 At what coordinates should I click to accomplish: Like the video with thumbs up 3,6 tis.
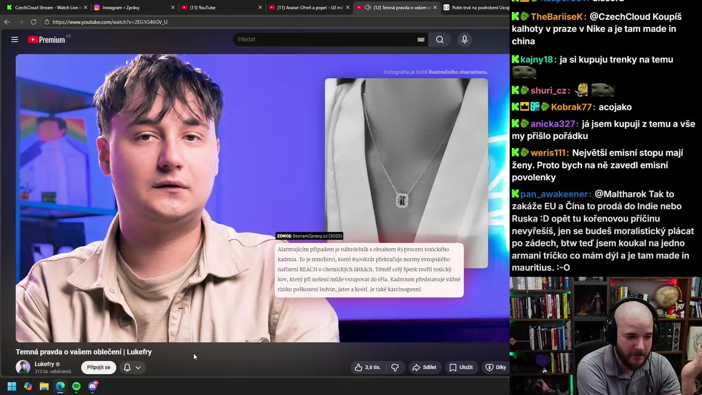pyautogui.click(x=367, y=368)
